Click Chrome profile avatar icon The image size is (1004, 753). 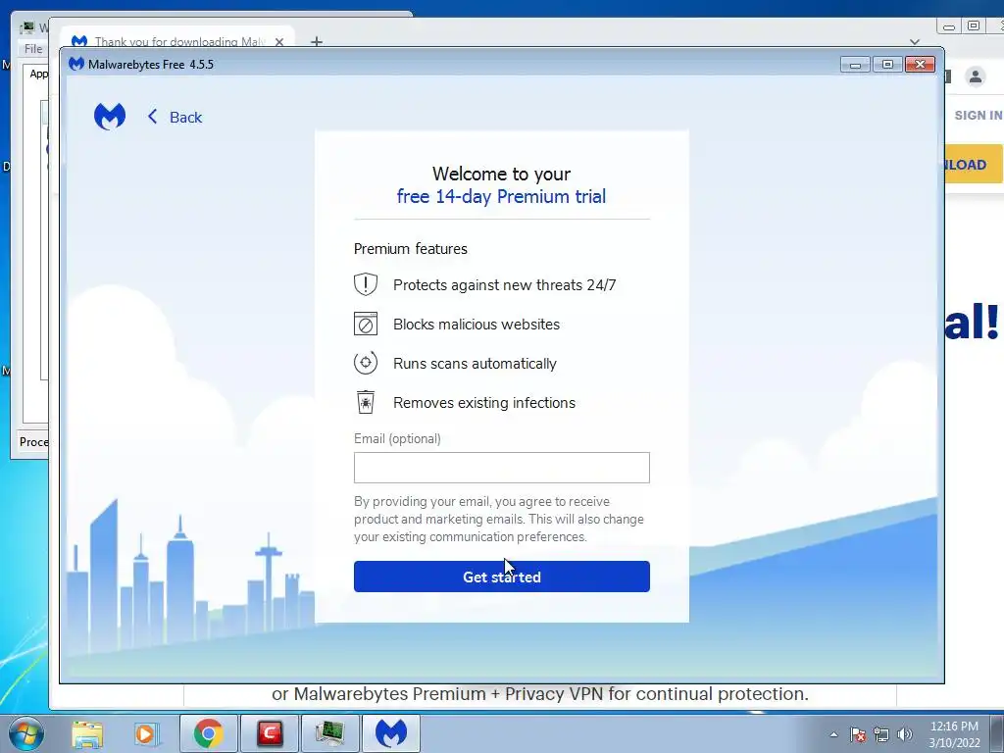click(x=976, y=76)
